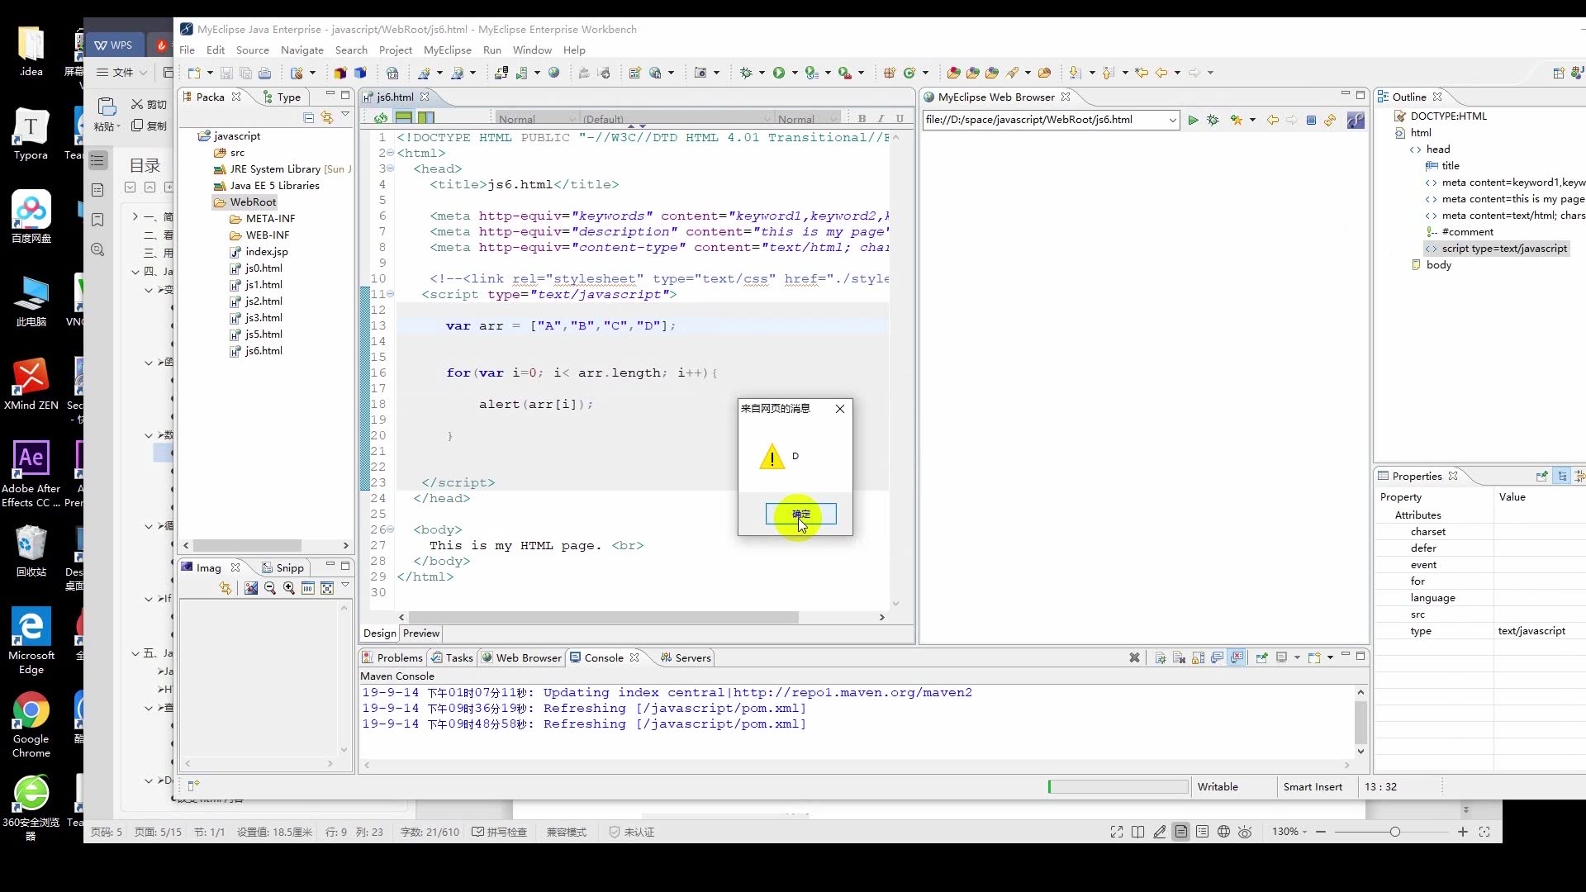The width and height of the screenshot is (1586, 892).
Task: Click the Print toolbar icon
Action: 264,73
